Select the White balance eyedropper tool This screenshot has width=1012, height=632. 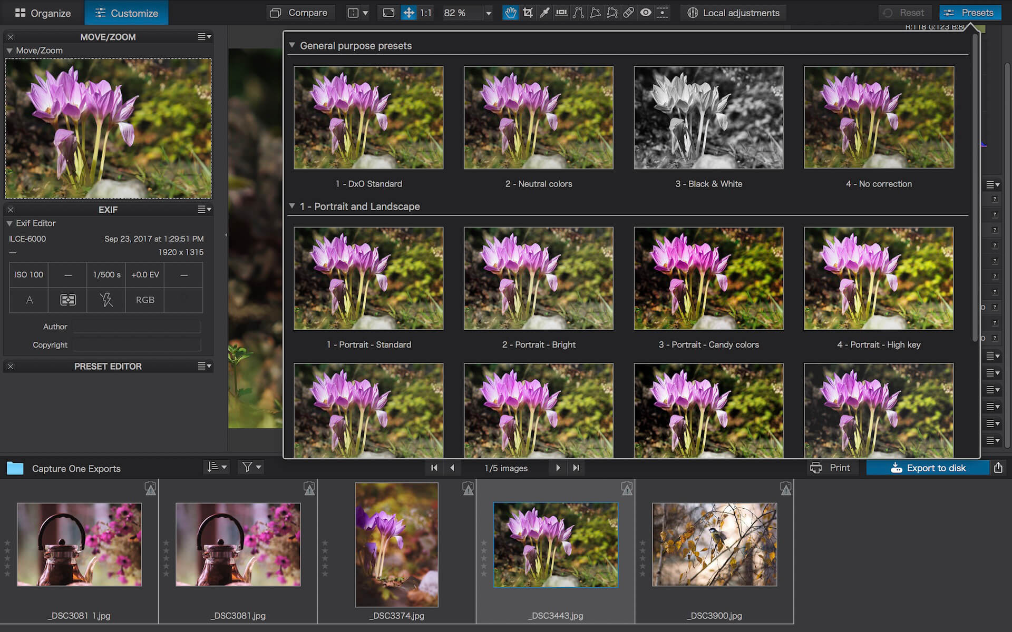544,12
